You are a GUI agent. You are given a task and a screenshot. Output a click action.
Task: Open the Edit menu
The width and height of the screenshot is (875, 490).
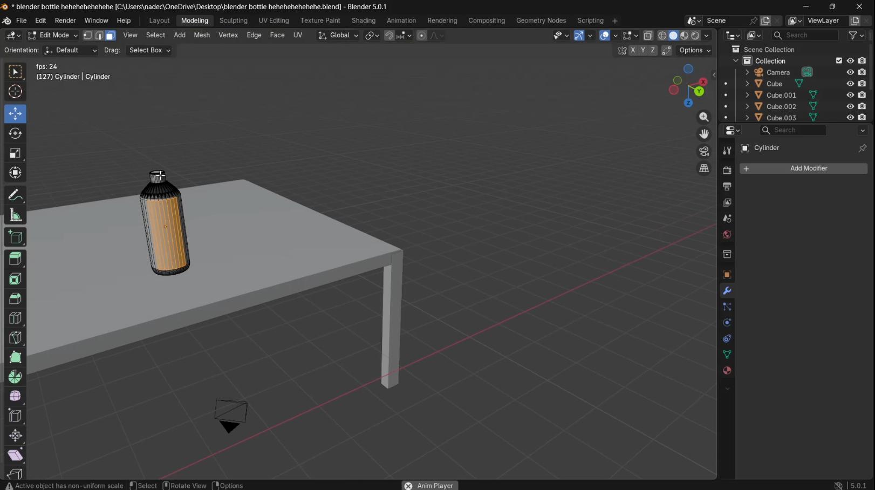click(40, 21)
